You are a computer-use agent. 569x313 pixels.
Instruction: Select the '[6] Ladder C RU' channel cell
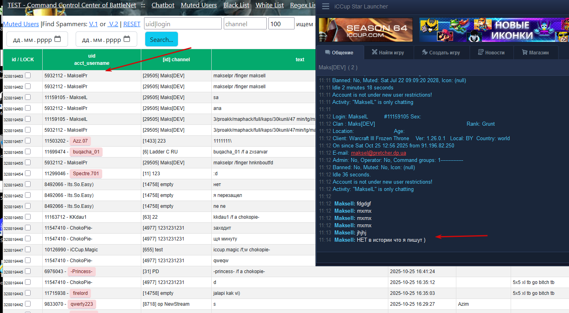[x=176, y=152]
